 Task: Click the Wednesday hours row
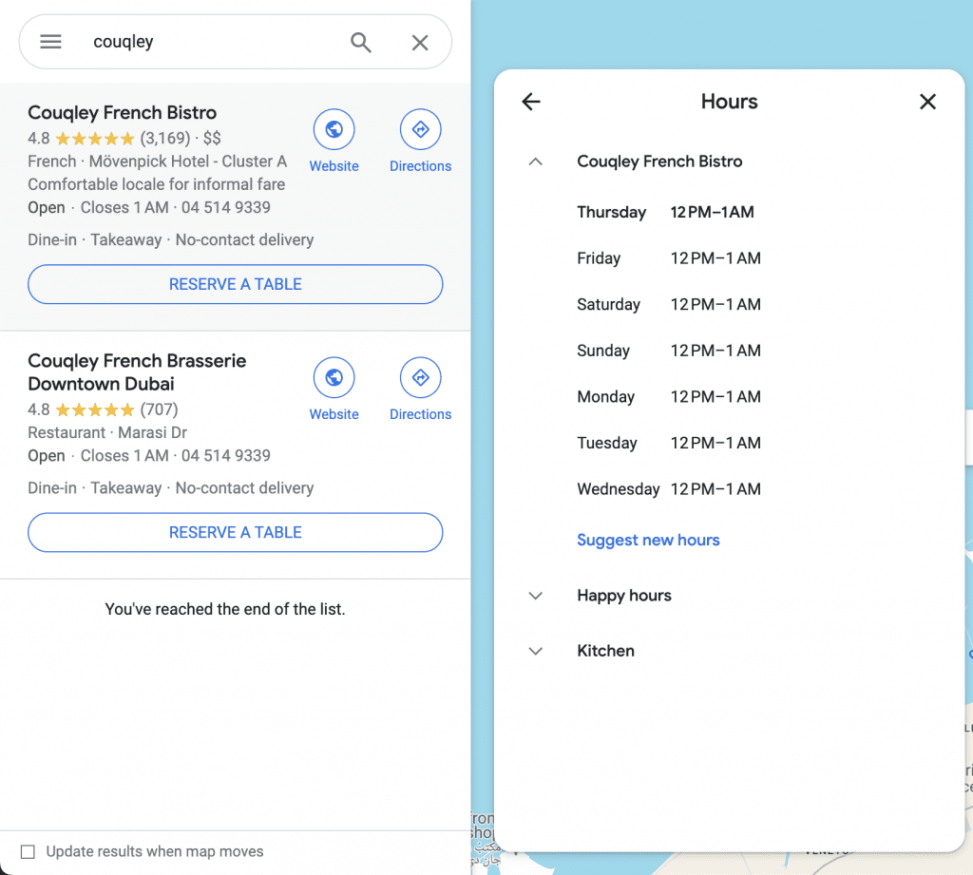tap(669, 489)
